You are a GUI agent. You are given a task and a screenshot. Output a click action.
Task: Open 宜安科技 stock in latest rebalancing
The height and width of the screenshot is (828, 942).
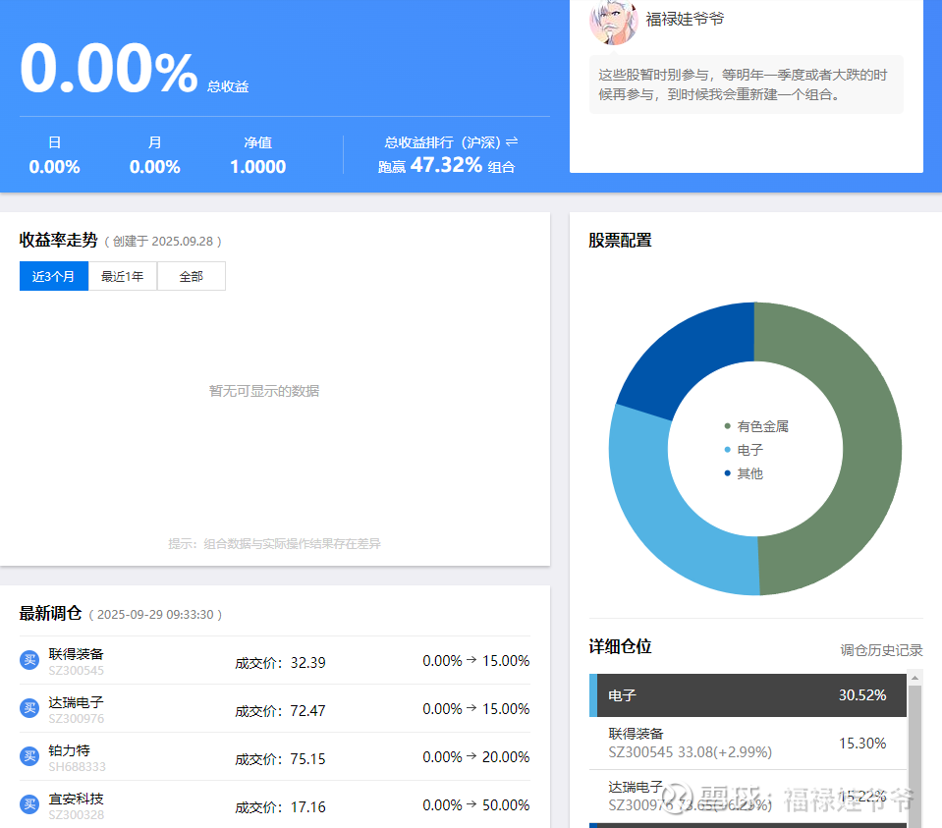[76, 799]
